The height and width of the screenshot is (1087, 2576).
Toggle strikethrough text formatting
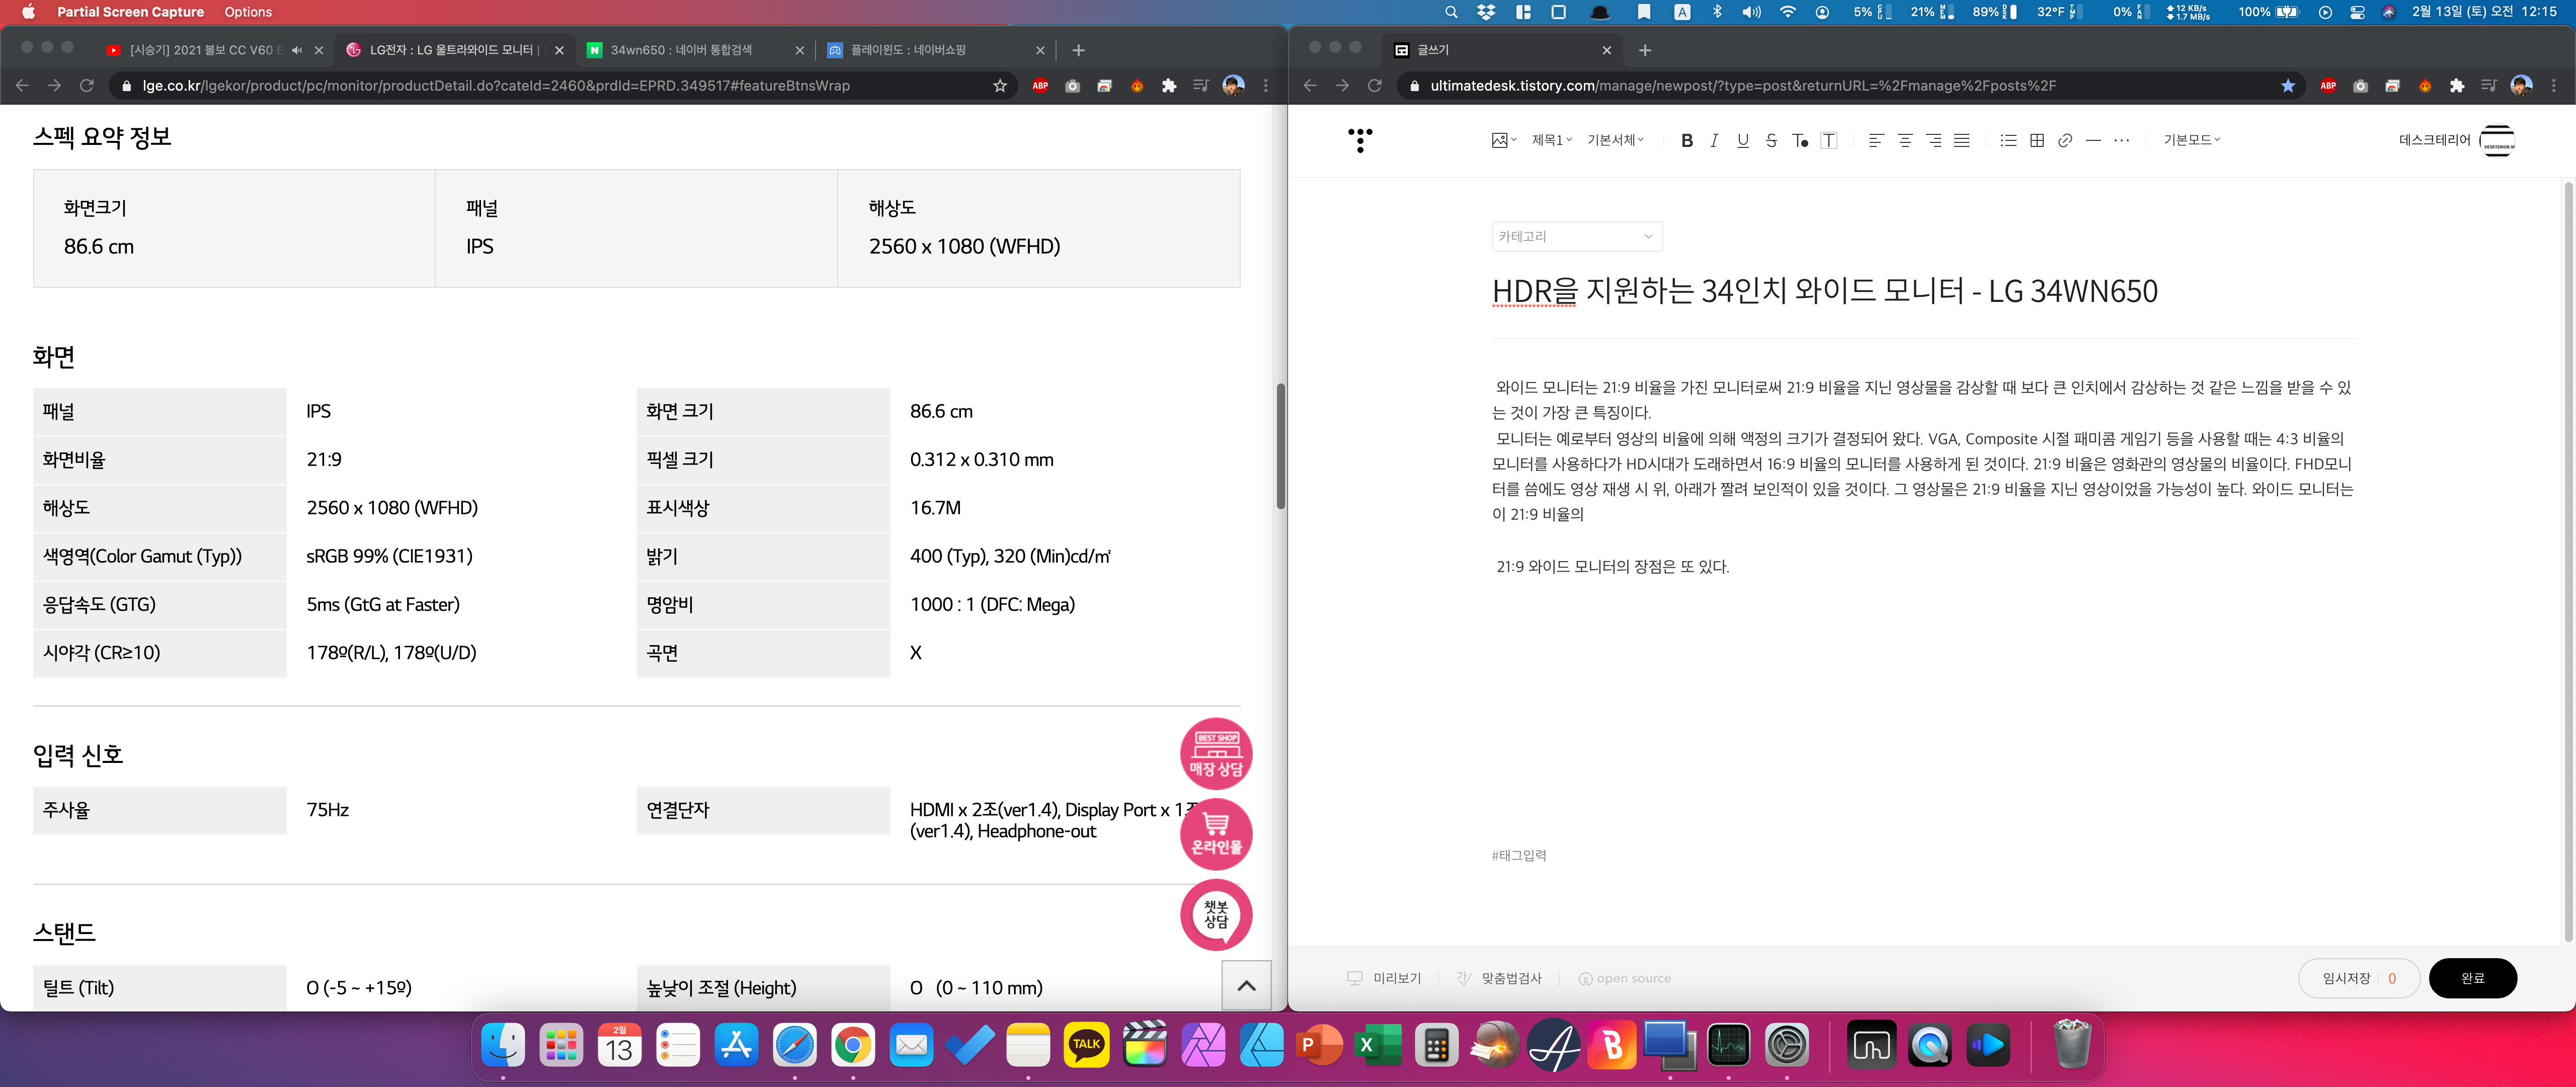click(1771, 141)
